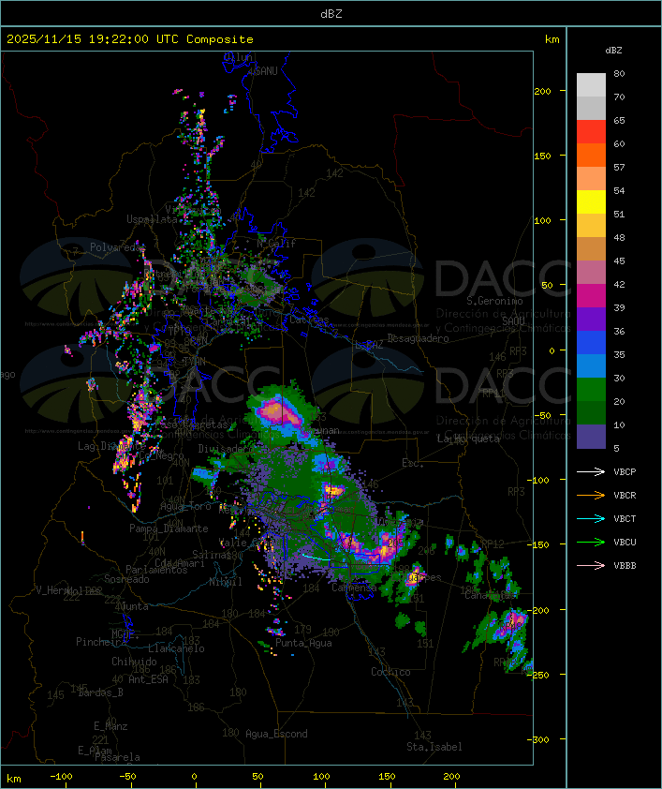
Task: Click the '-250' tick on the vertical axis
Action: pos(540,675)
